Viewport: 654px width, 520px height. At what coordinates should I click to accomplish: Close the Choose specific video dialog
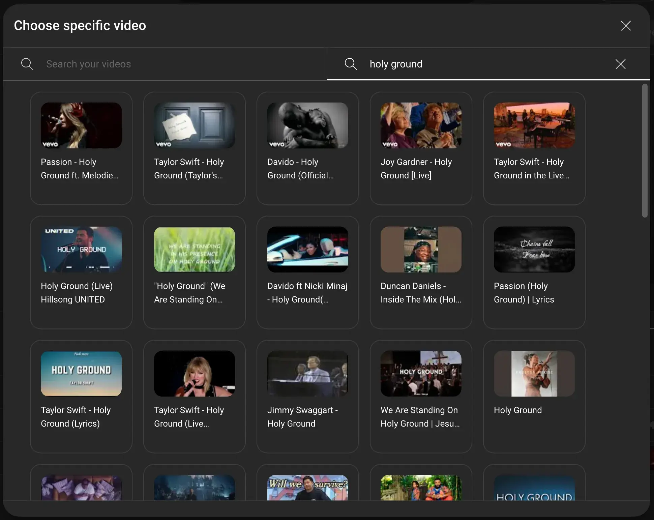[626, 26]
